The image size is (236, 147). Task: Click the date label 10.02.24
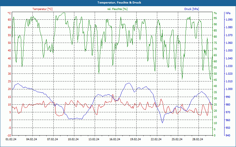point(73,139)
